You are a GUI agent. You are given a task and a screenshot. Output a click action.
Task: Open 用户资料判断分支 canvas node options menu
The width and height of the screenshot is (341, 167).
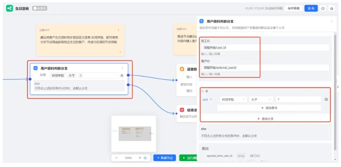[x=122, y=68]
